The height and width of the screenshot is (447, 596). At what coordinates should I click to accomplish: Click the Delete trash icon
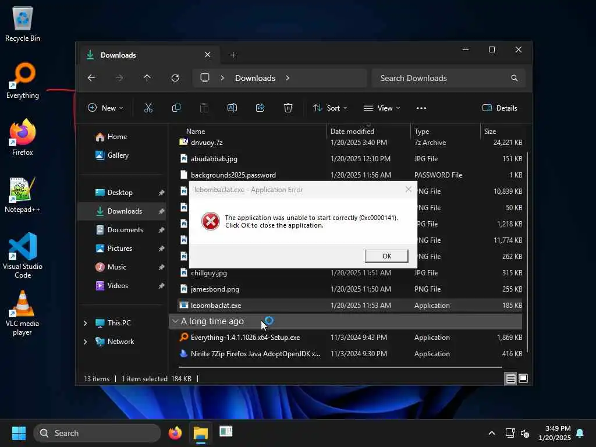(288, 108)
